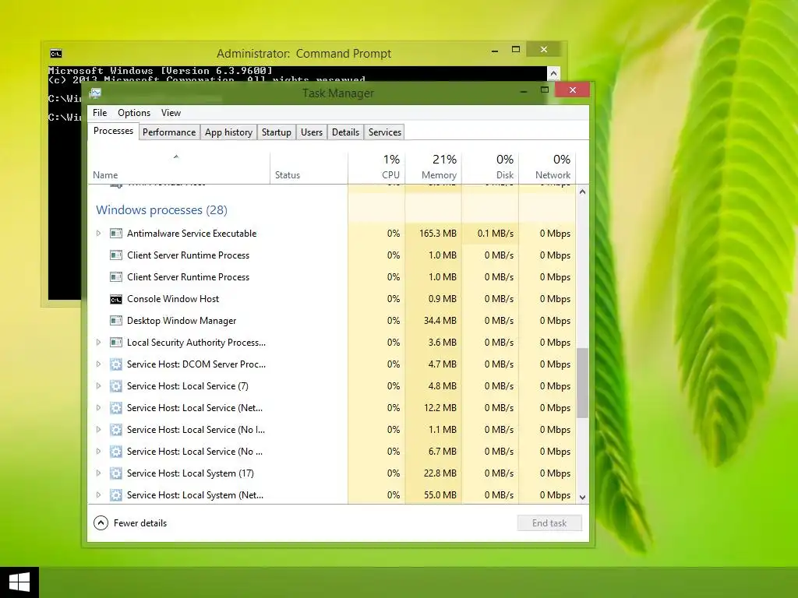Screen dimensions: 798x598
Task: Click the Fewer details link
Action: tap(140, 522)
